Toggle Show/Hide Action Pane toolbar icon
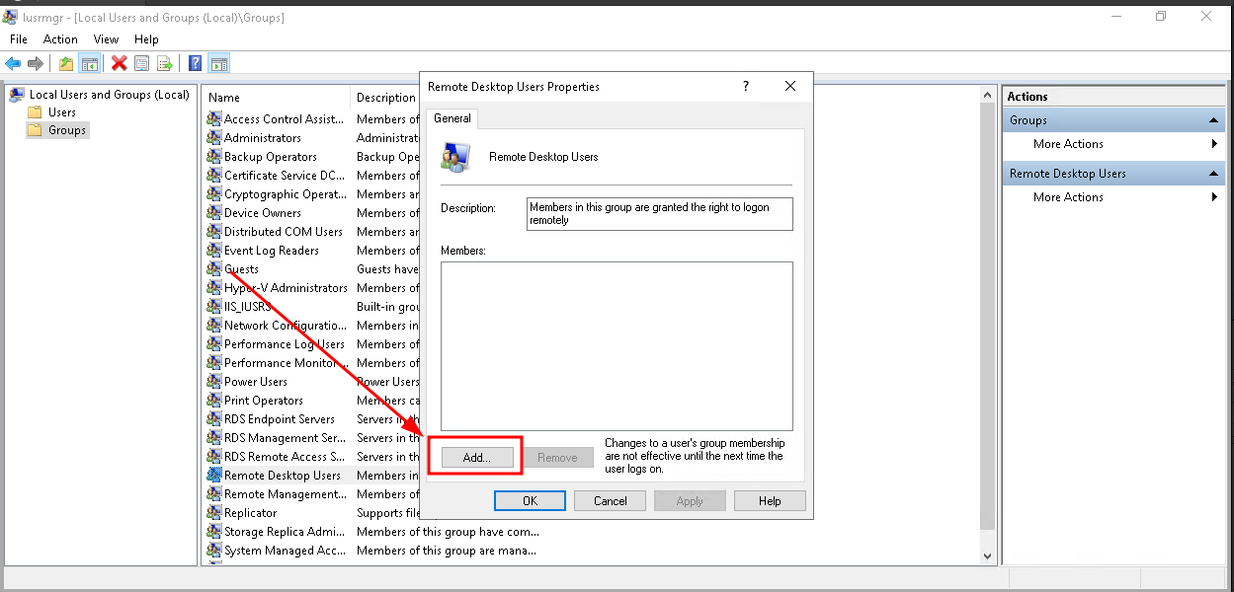This screenshot has width=1234, height=592. click(x=219, y=64)
